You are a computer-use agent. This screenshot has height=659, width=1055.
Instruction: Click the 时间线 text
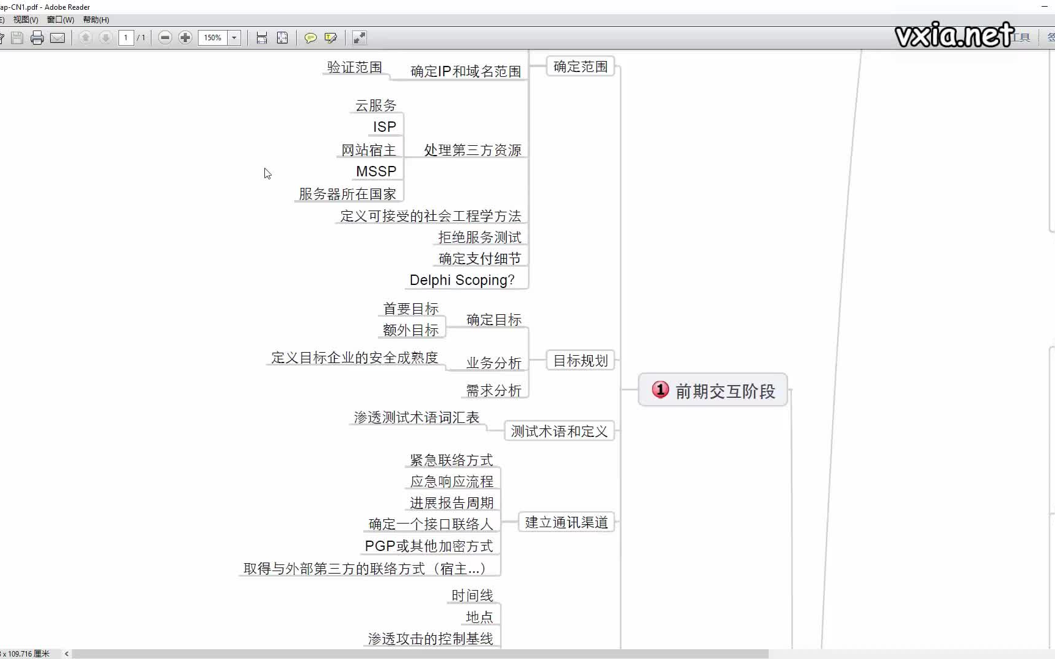[x=473, y=596]
